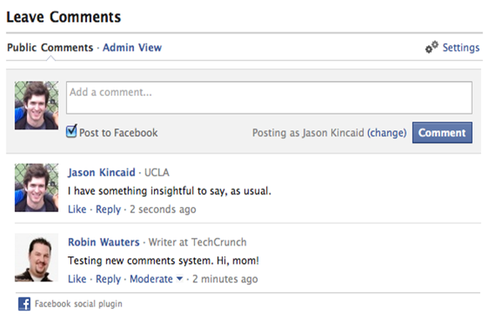Open the Settings gears icon
This screenshot has height=334, width=502.
point(432,48)
